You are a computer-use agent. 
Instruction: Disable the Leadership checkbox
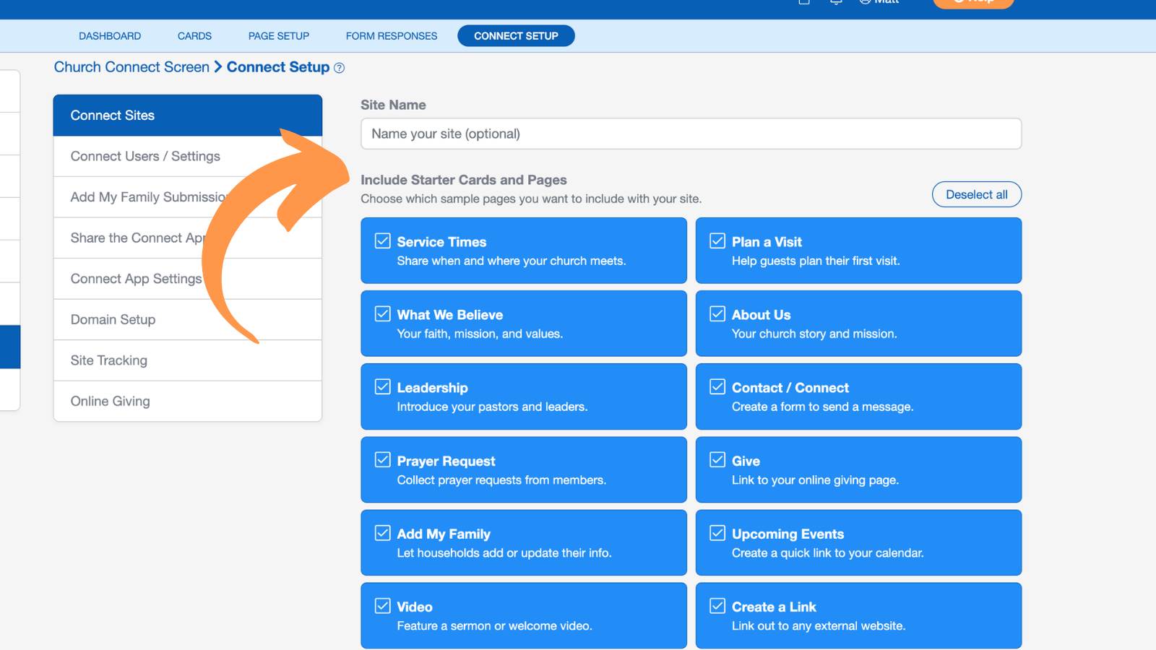pos(383,387)
